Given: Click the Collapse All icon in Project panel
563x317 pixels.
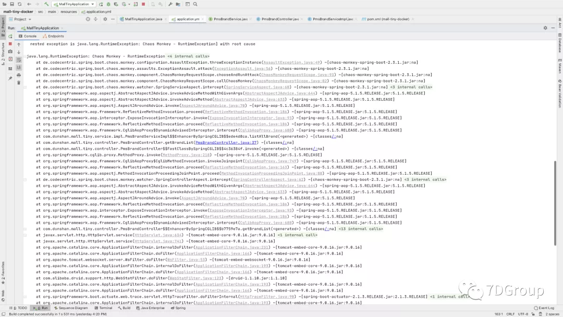Looking at the screenshot, I should 95,19.
